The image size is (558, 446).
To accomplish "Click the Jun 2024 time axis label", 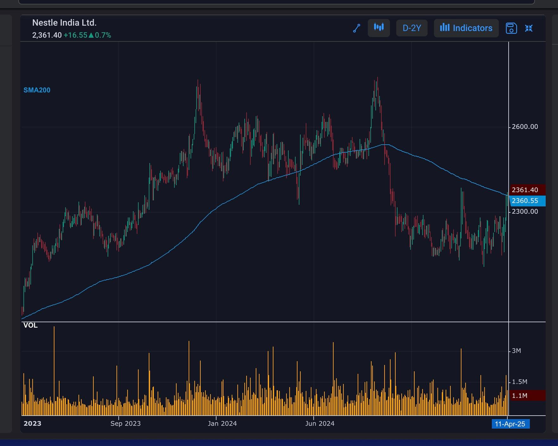I will coord(320,424).
